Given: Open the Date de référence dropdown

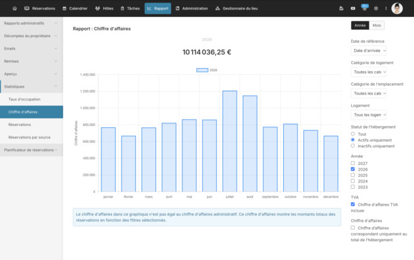Looking at the screenshot, I should click(369, 50).
